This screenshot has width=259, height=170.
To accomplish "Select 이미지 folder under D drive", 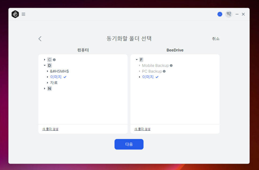I will (56, 77).
